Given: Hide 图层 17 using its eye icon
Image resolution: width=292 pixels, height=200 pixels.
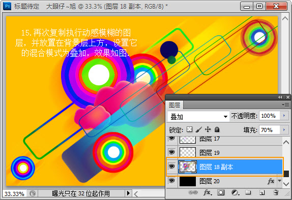Looking at the screenshot, I should click(171, 139).
